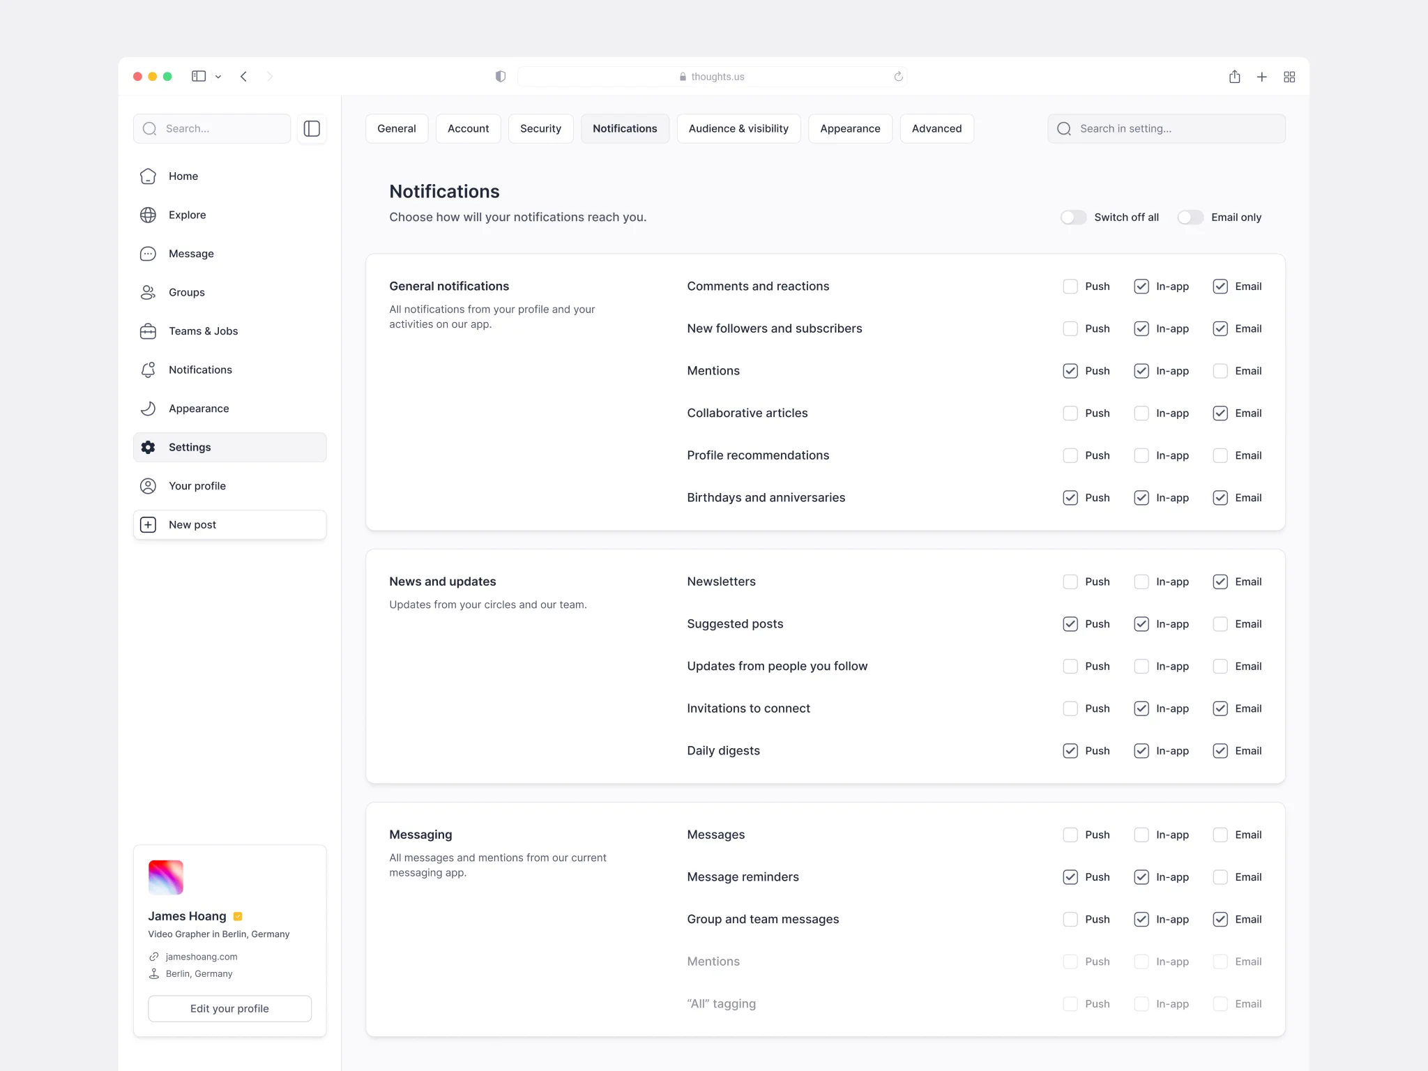Viewport: 1428px width, 1071px height.
Task: Uncheck In-app for Invitations to connect
Action: coord(1141,708)
